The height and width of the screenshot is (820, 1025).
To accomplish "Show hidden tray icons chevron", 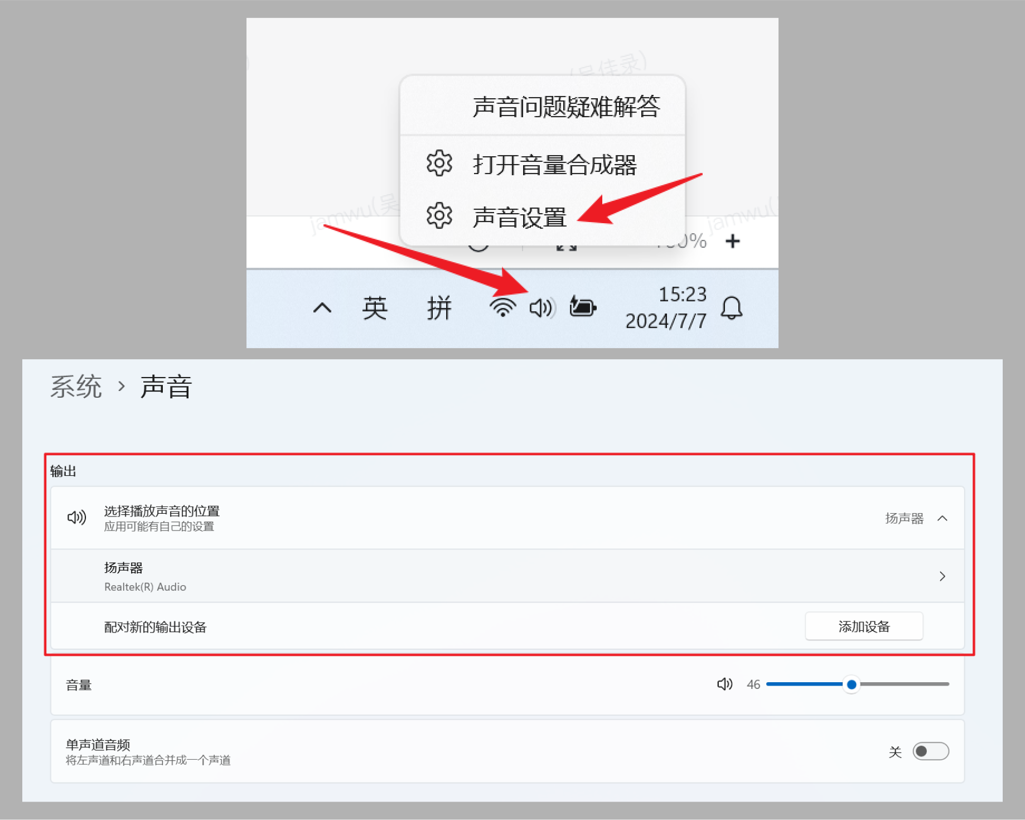I will (x=322, y=308).
